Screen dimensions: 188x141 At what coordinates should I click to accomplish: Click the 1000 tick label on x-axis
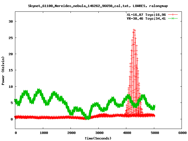pos(43,133)
